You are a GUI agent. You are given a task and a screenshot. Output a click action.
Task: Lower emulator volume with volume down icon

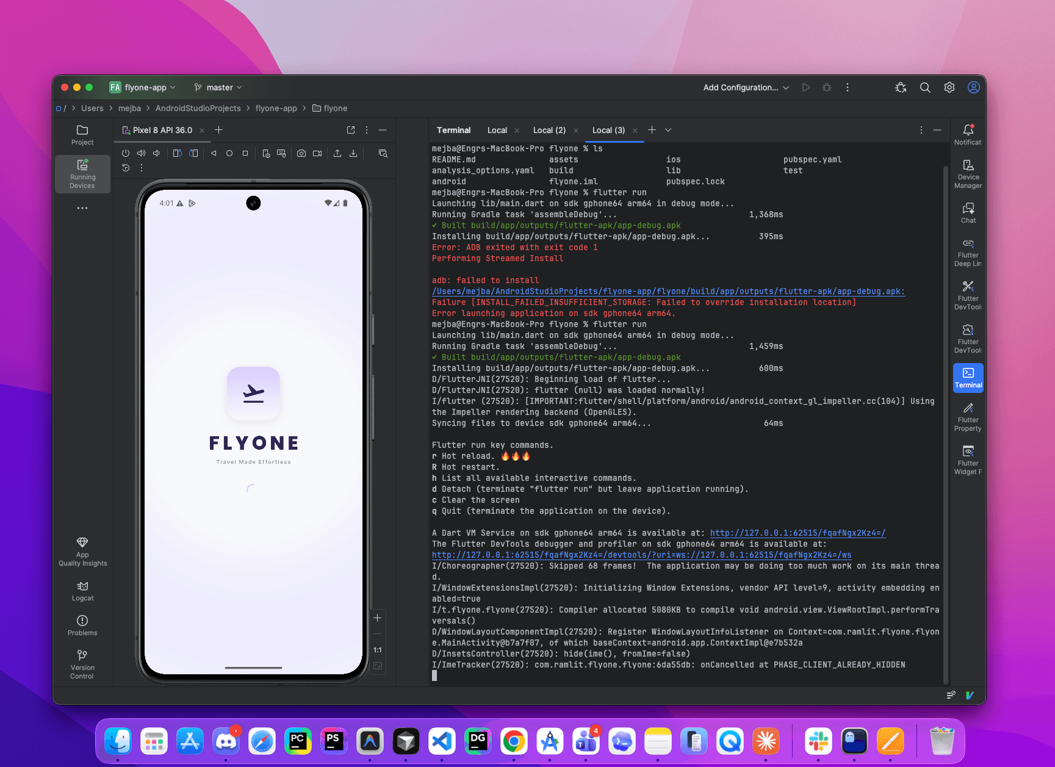[x=157, y=153]
